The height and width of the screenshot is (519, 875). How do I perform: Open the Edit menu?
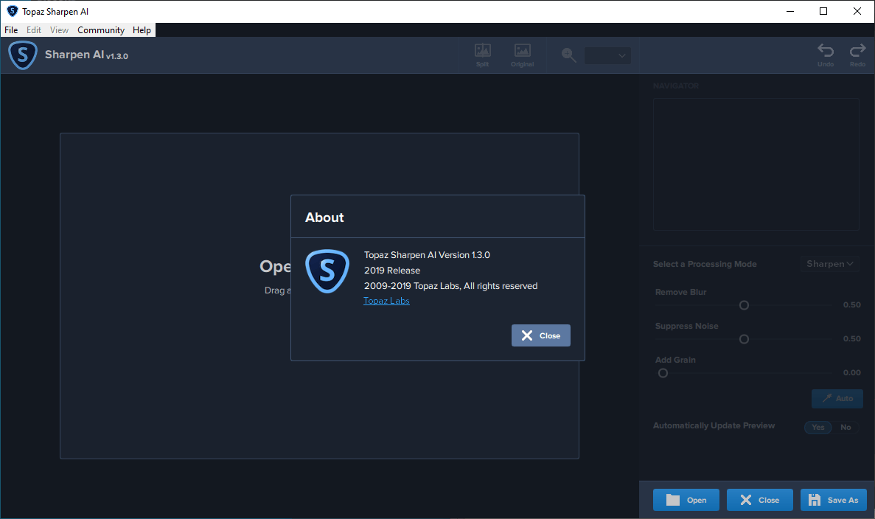tap(34, 30)
